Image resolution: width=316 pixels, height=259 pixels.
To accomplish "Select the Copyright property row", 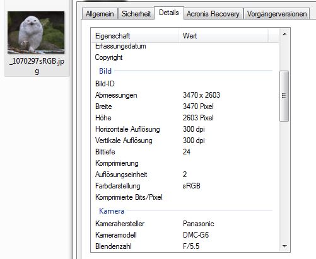I will tap(185, 57).
